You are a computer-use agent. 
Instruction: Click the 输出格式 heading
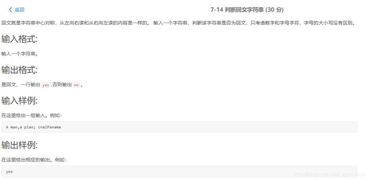[x=20, y=70]
